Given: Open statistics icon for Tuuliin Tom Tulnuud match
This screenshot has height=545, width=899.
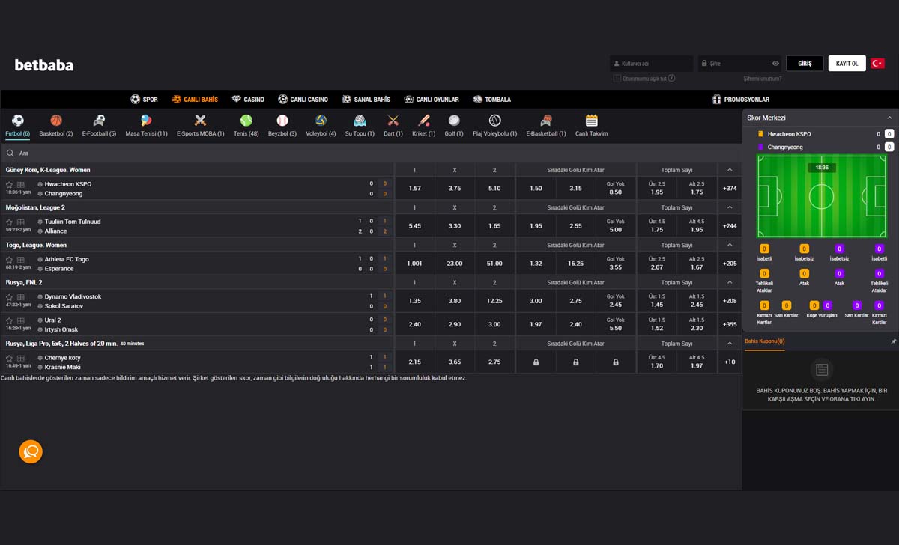Looking at the screenshot, I should [x=21, y=222].
